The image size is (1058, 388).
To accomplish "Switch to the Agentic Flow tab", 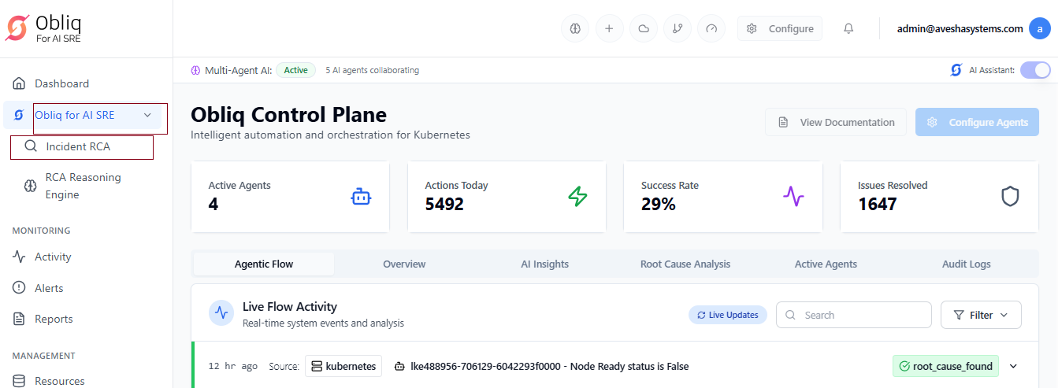I will (264, 264).
